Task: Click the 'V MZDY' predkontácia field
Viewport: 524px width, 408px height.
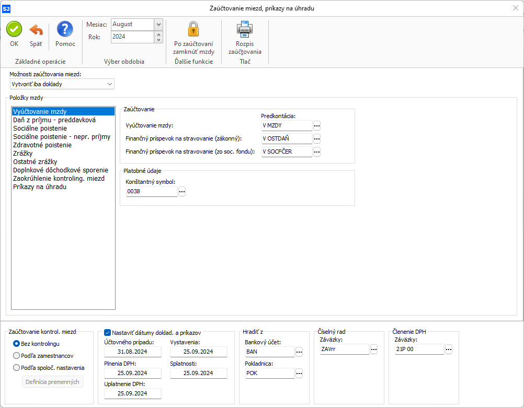Action: [287, 125]
